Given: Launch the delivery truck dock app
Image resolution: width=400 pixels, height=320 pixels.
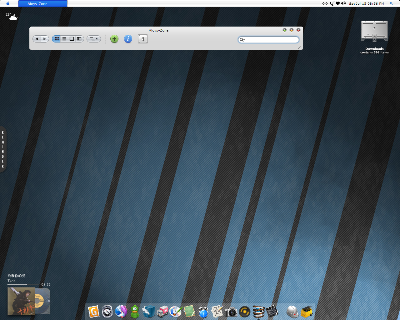Looking at the screenshot, I should point(162,312).
